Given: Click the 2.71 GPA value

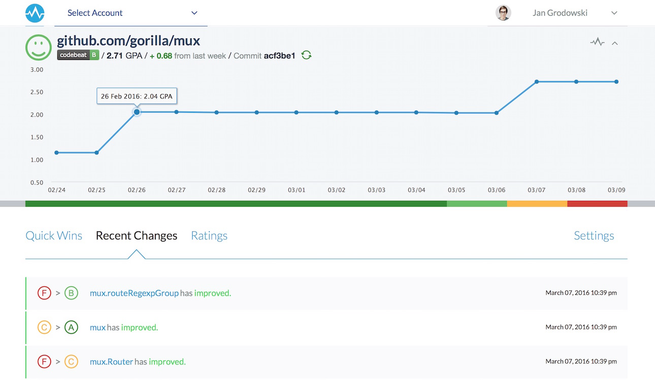Looking at the screenshot, I should (x=115, y=56).
